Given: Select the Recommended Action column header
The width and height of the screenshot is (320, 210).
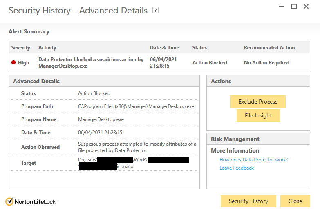Looking at the screenshot, I should pos(269,47).
